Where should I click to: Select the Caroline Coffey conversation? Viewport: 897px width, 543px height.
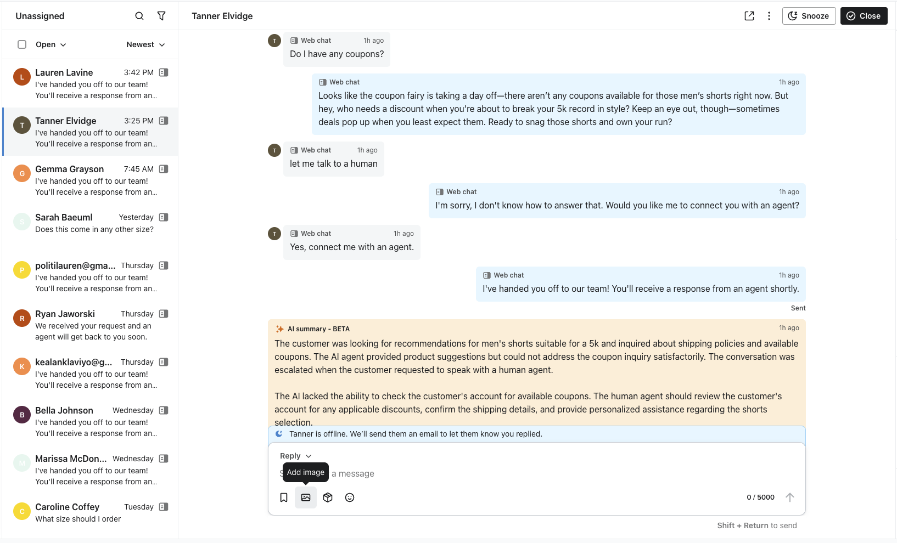[91, 512]
